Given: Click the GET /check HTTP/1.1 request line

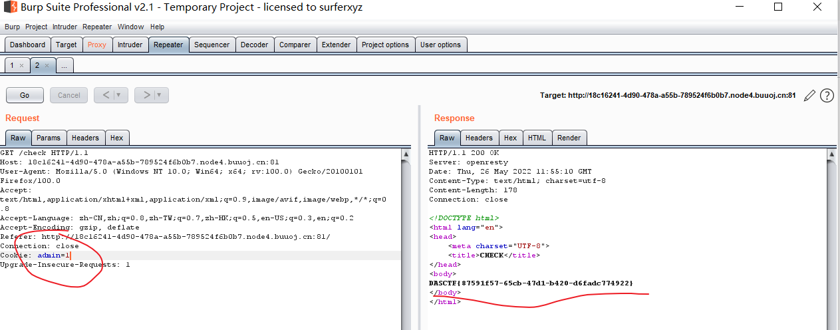Looking at the screenshot, I should coord(44,153).
